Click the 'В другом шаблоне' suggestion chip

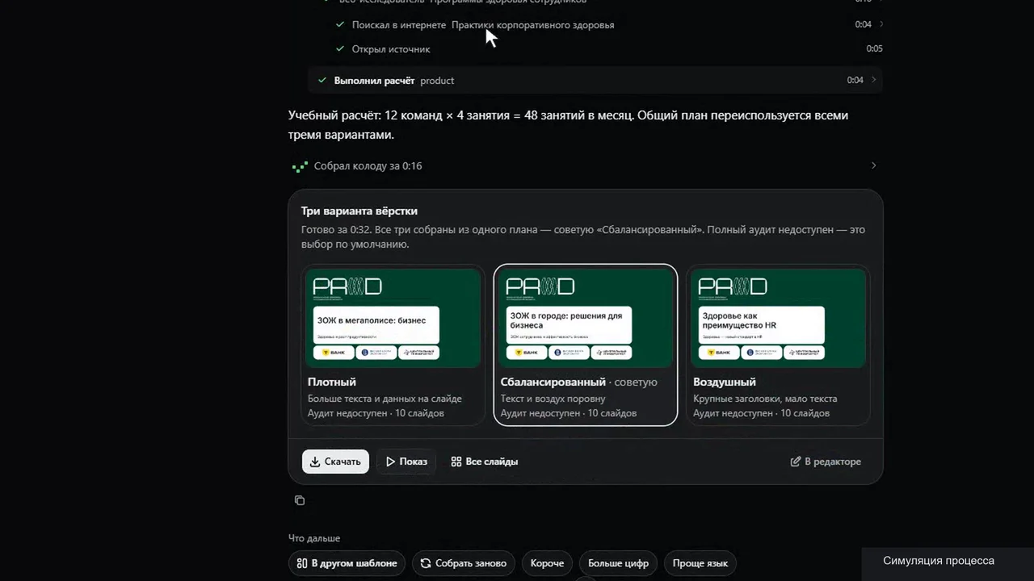(x=347, y=563)
